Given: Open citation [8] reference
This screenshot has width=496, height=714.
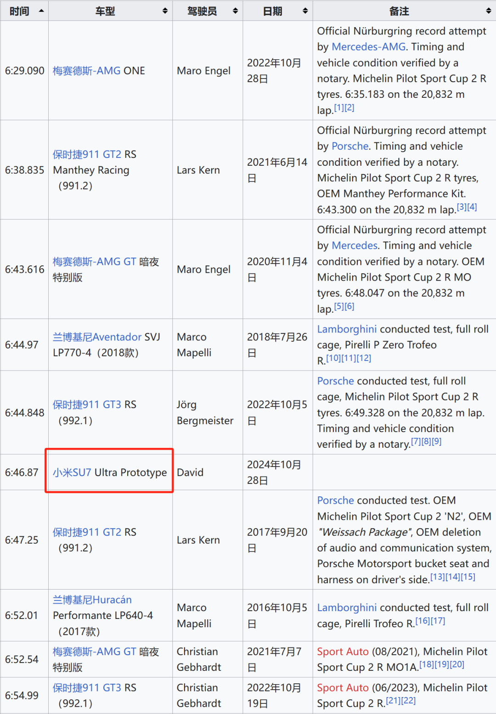Looking at the screenshot, I should point(426,442).
